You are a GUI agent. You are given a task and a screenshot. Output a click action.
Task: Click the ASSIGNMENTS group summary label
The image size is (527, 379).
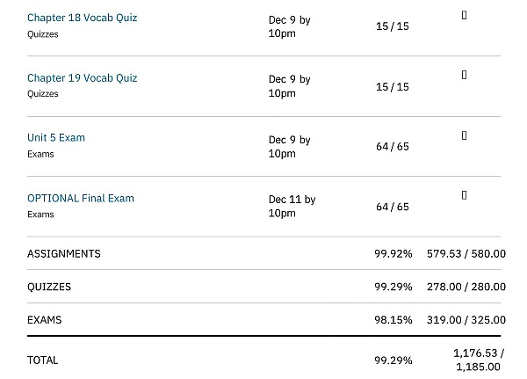64,253
